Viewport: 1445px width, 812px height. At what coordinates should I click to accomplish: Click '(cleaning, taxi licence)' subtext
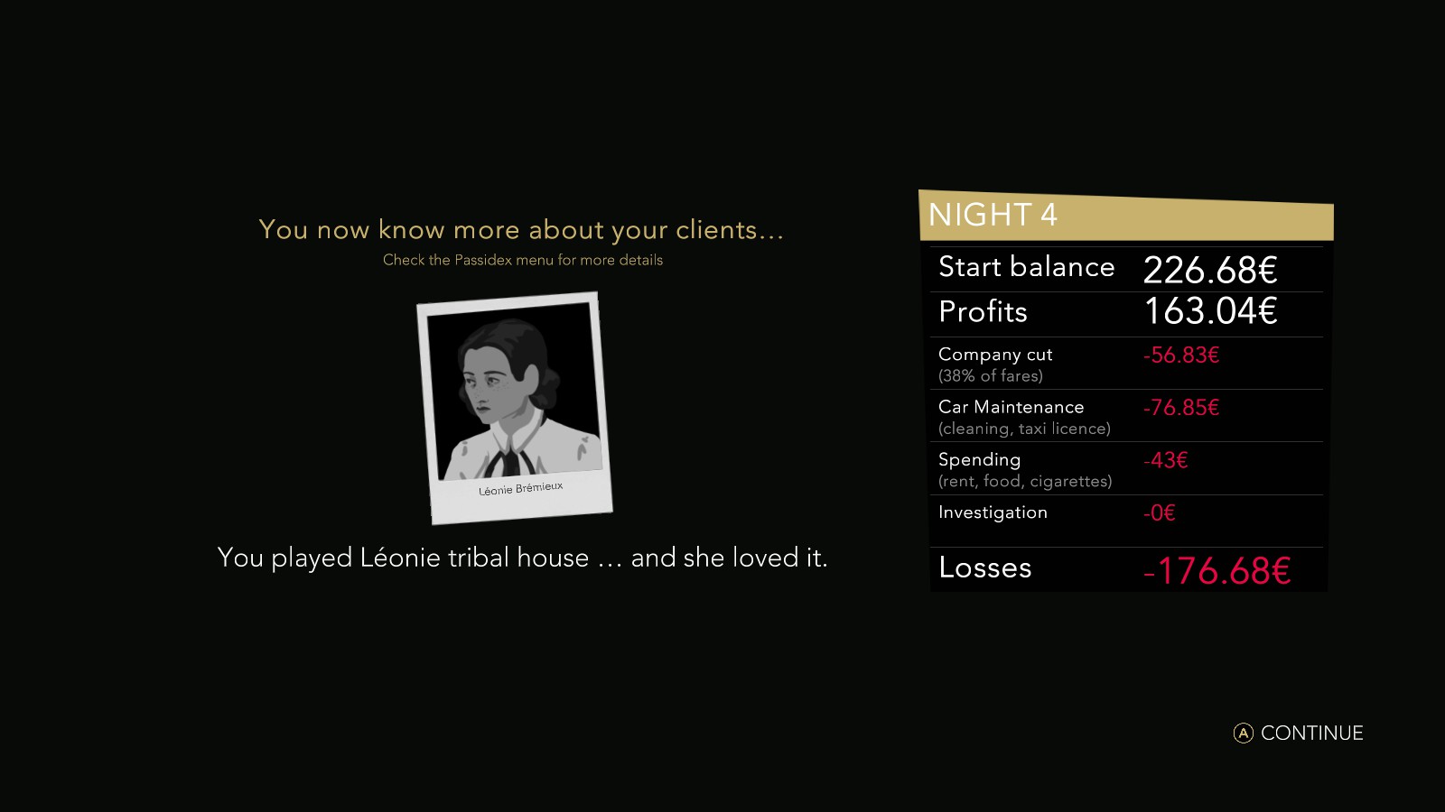tap(1024, 429)
